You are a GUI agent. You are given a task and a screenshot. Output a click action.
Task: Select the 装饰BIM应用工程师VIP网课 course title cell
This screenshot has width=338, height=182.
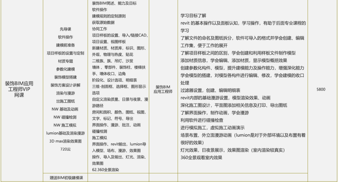pyautogui.click(x=19, y=89)
